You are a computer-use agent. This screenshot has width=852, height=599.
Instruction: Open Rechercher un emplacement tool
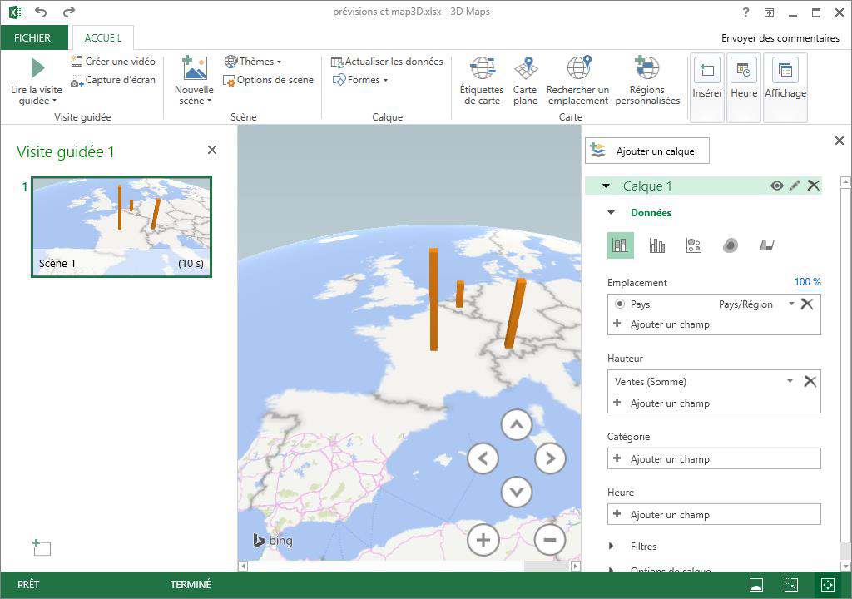click(x=577, y=69)
